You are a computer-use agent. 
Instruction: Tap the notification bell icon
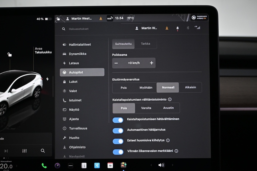[x=177, y=28]
